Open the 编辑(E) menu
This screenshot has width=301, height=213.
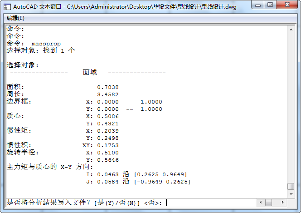click(x=15, y=18)
